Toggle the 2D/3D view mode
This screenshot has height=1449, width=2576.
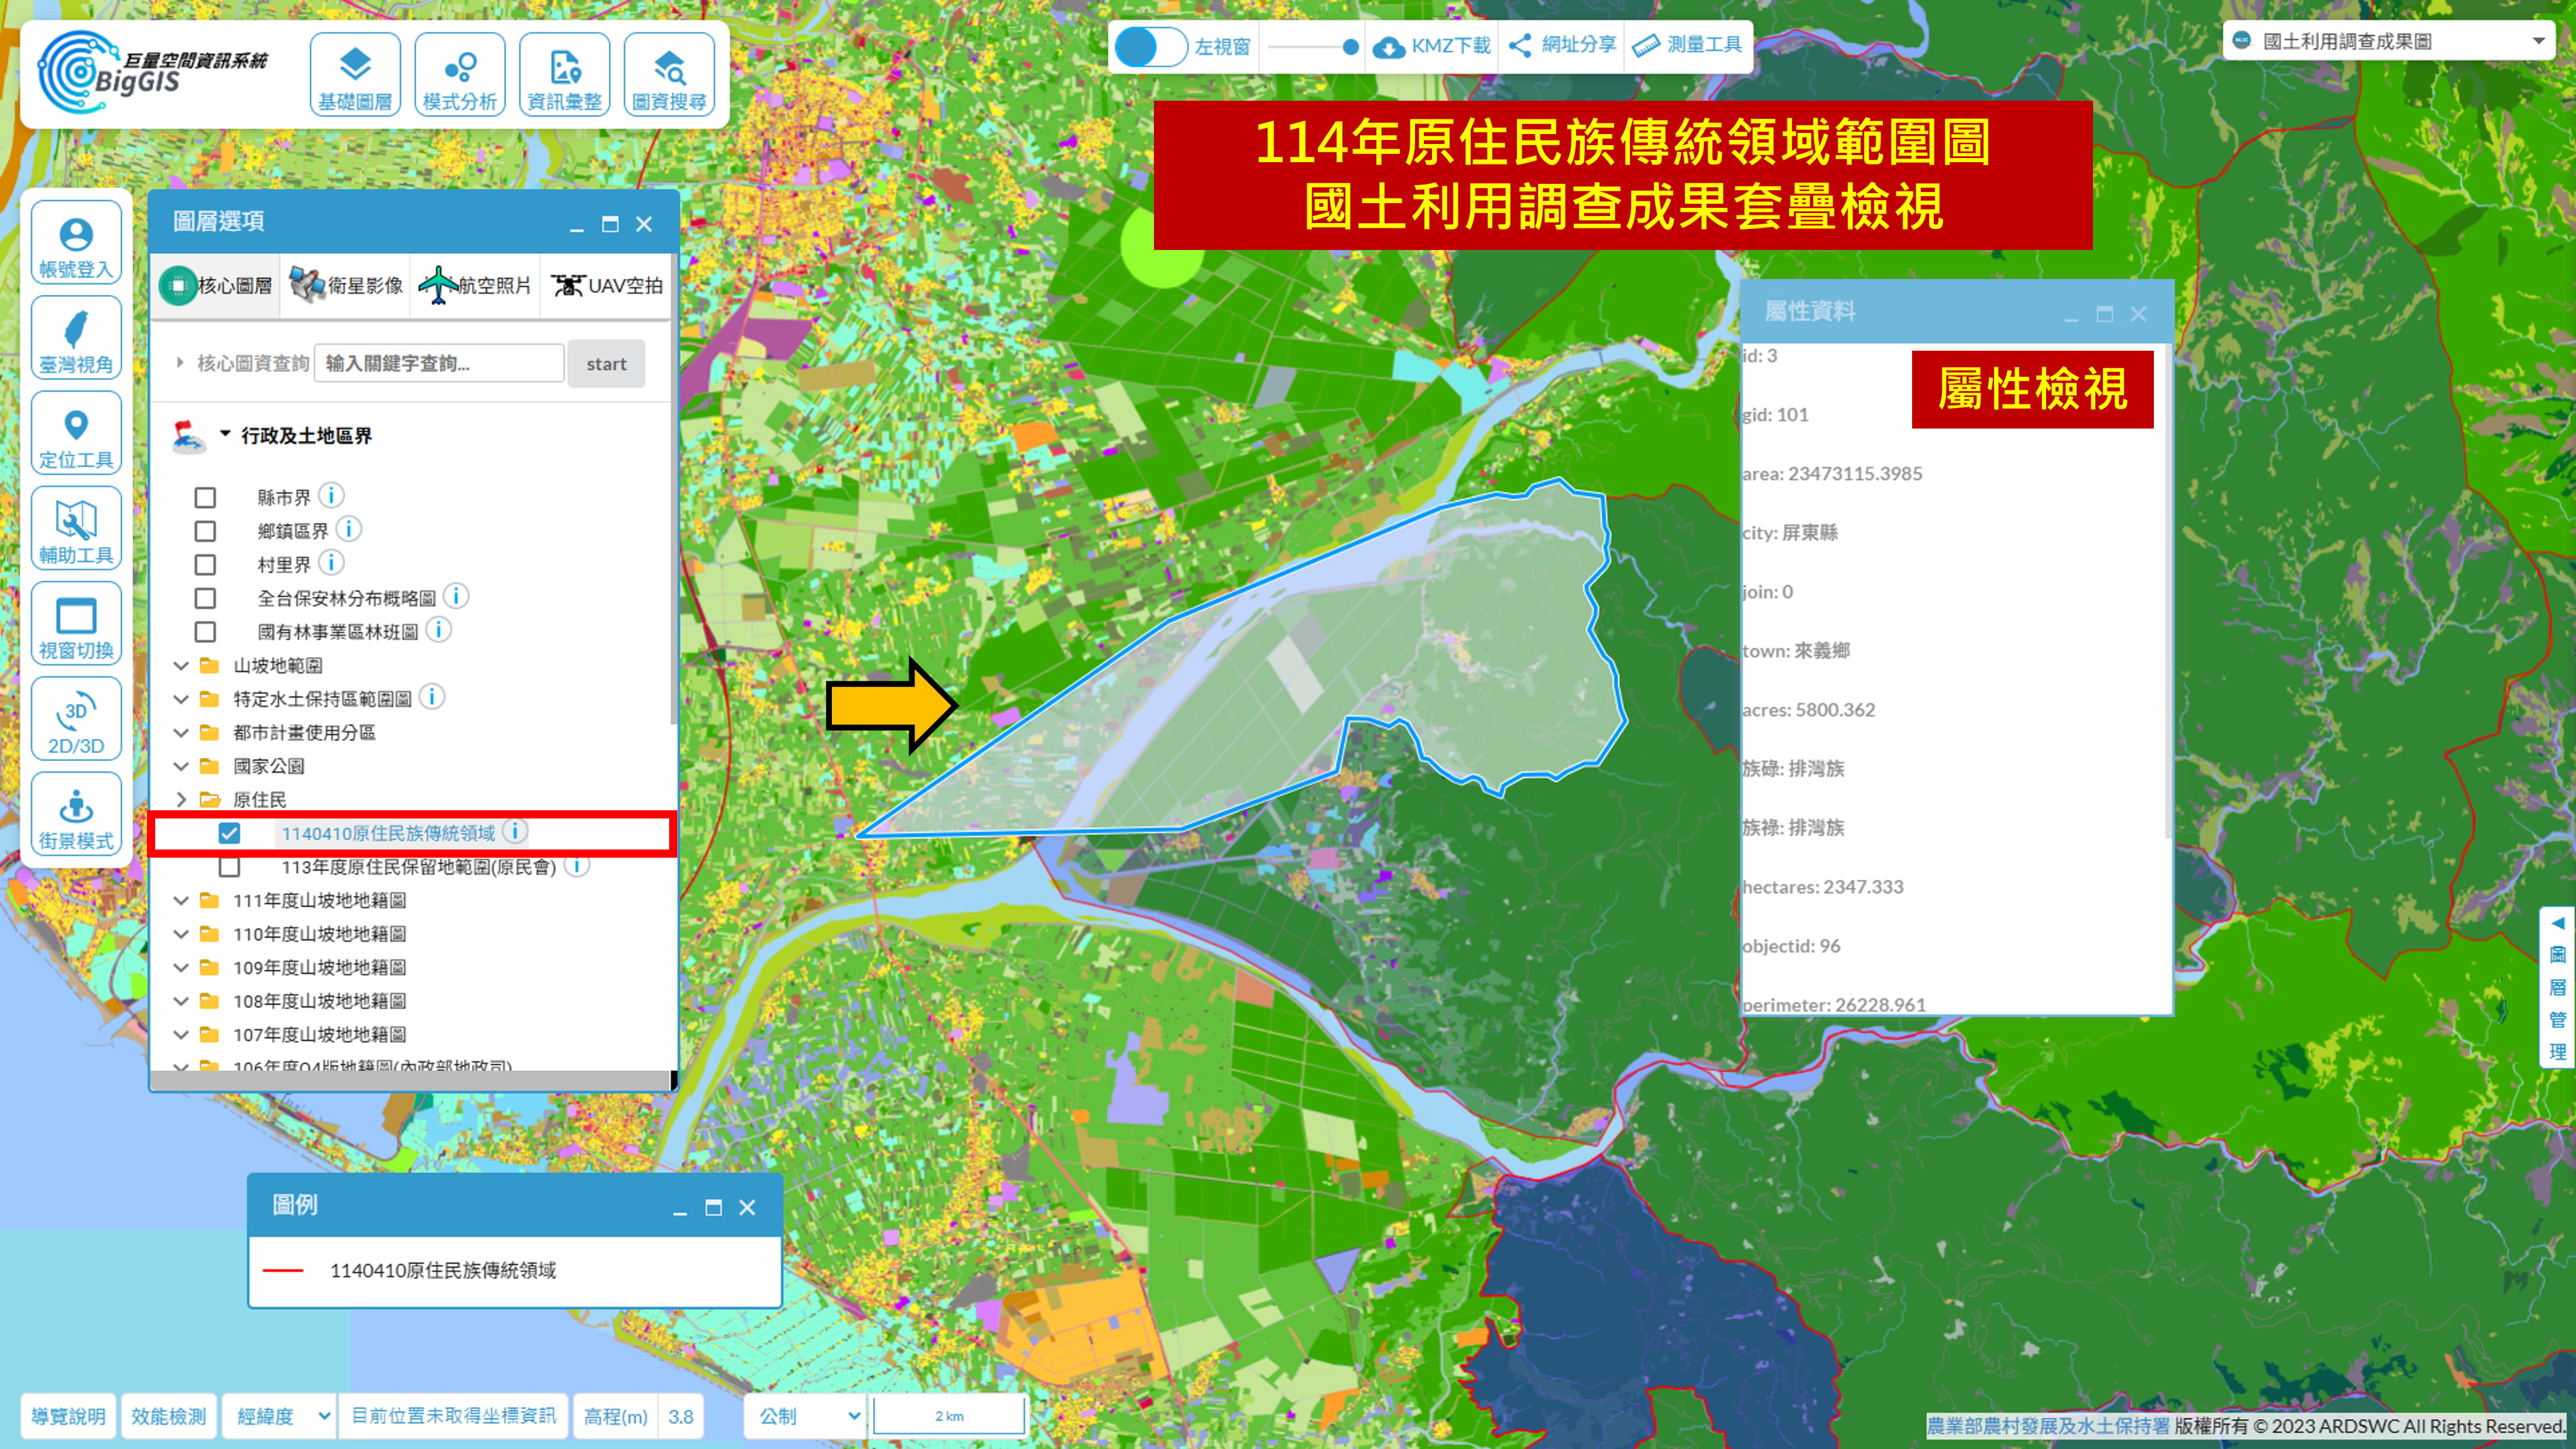[76, 718]
